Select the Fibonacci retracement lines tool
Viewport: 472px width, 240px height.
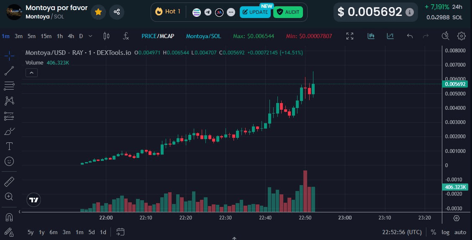pos(9,86)
